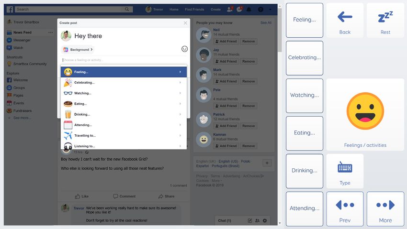The height and width of the screenshot is (229, 407).
Task: Expand the Drinking... submenu arrow
Action: click(180, 115)
